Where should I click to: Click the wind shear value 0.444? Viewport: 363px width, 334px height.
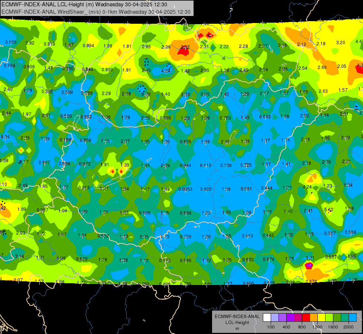(x=267, y=188)
